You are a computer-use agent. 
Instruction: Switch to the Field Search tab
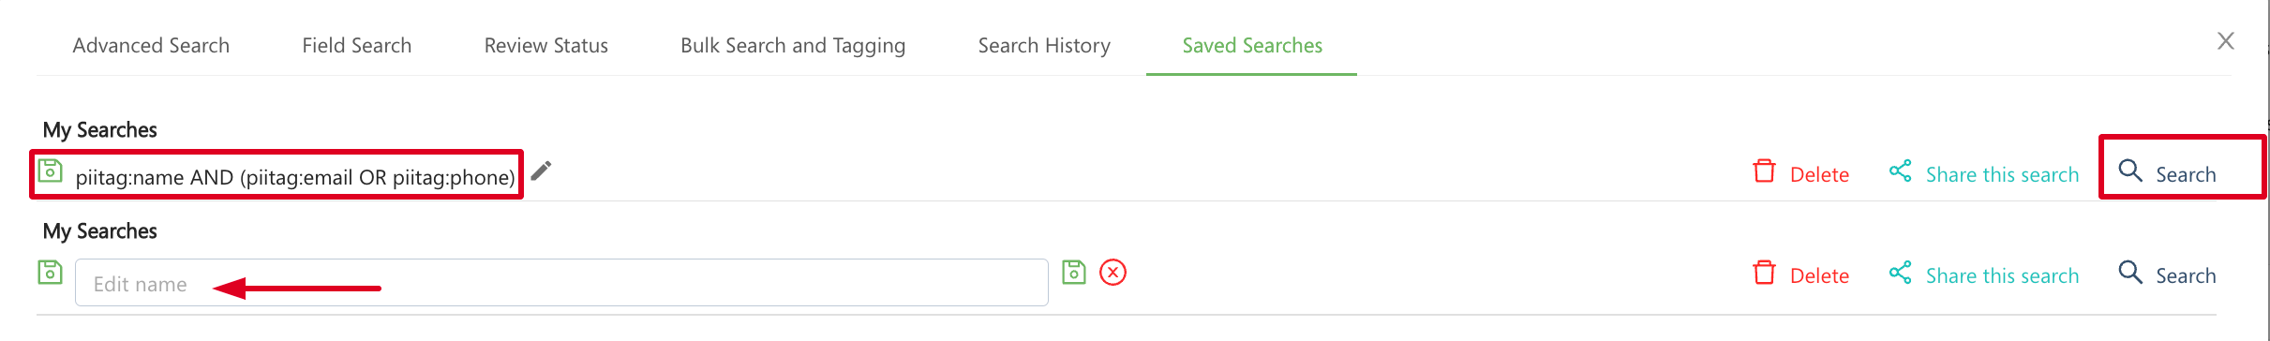click(x=356, y=45)
